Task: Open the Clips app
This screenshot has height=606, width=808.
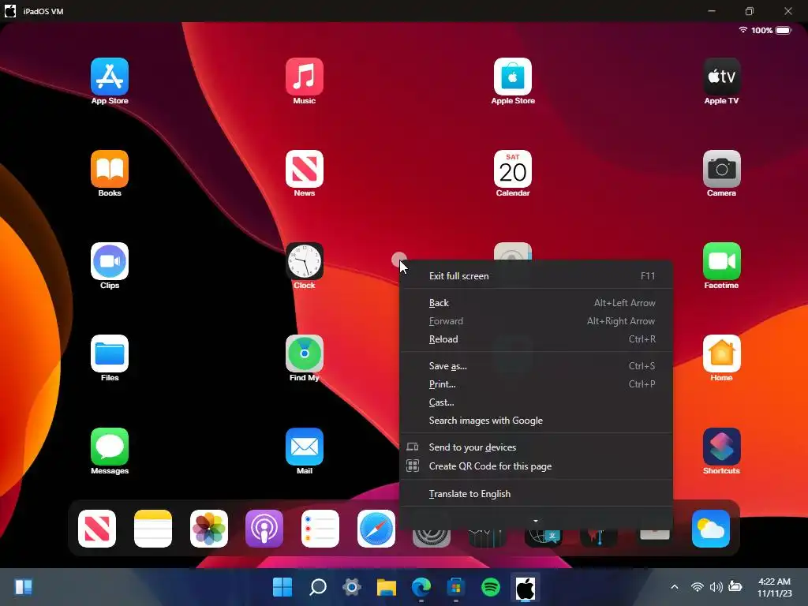Action: [109, 260]
